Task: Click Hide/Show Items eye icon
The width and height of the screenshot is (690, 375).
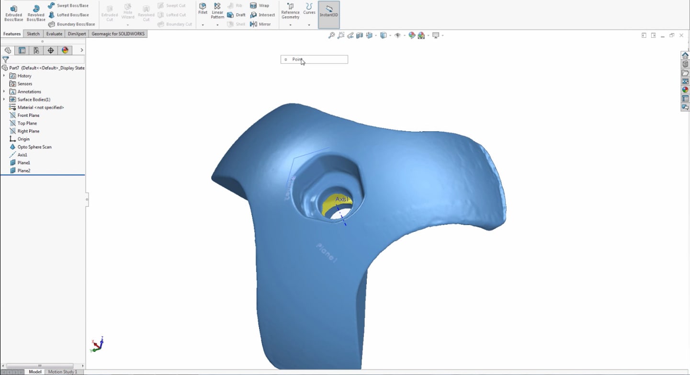Action: point(397,35)
